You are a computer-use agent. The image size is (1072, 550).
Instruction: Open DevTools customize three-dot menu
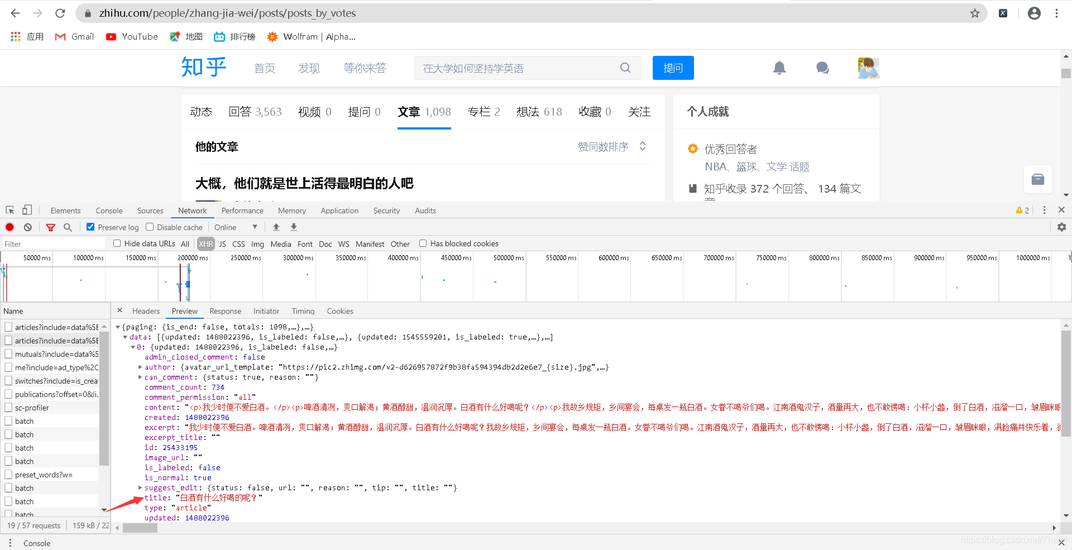[1044, 210]
